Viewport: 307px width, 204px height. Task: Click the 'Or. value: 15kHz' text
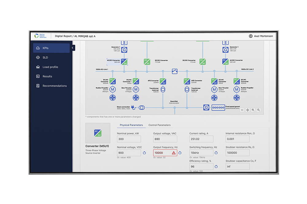click(x=197, y=158)
